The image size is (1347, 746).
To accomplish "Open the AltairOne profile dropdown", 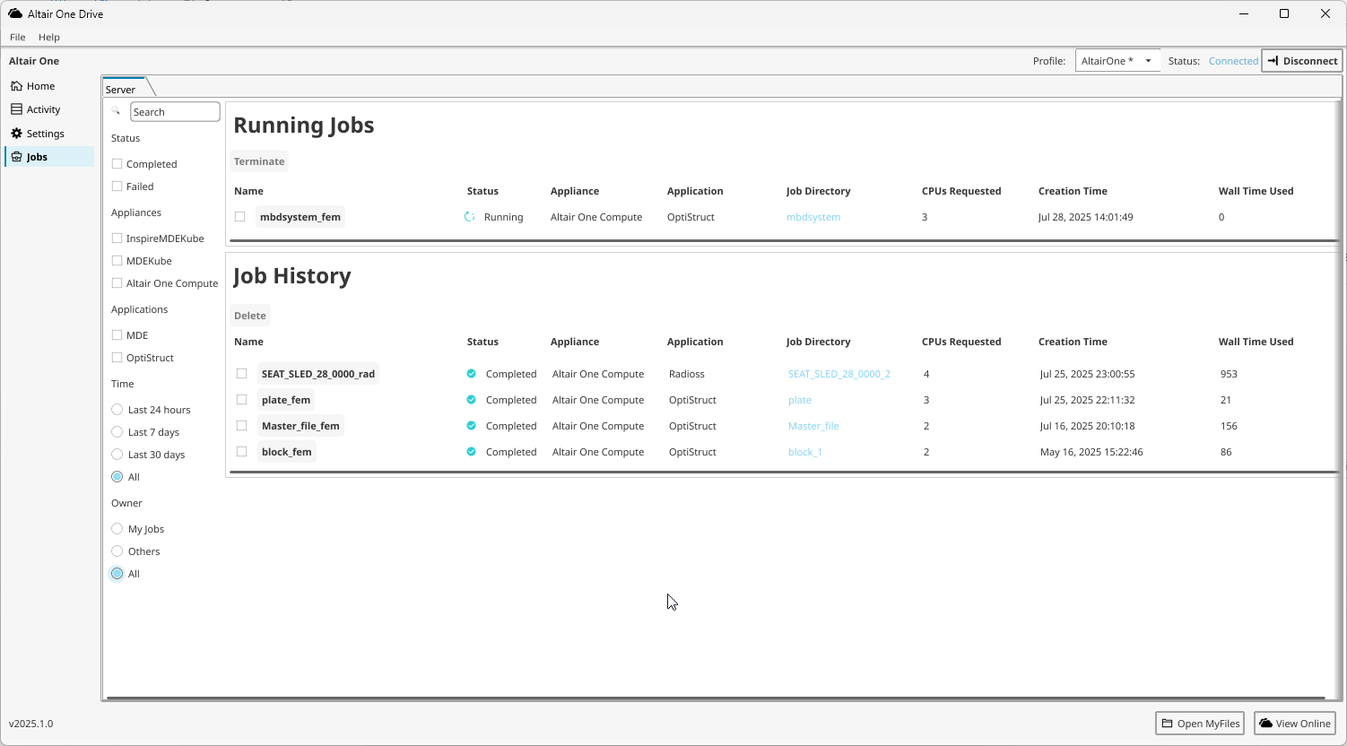I will point(1117,61).
